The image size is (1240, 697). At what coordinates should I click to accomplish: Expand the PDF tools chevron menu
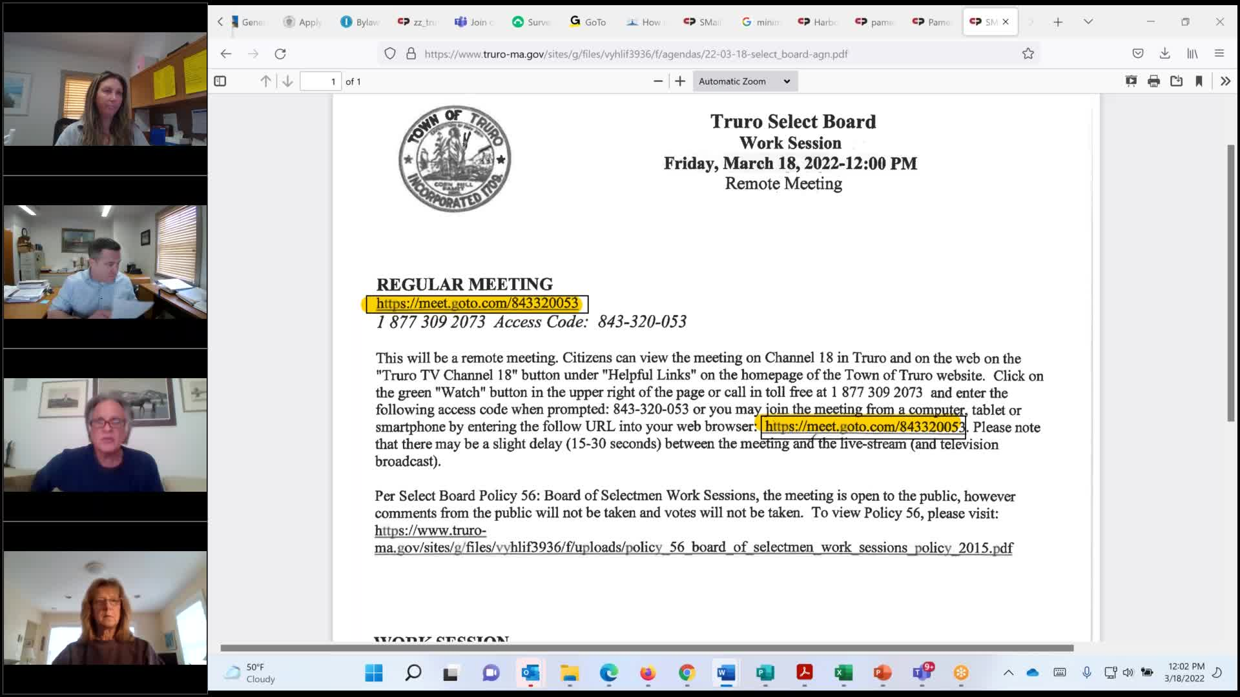coord(1225,81)
